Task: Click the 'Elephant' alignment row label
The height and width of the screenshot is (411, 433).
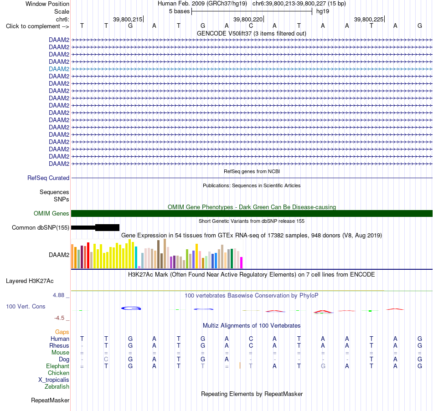Action: [57, 366]
